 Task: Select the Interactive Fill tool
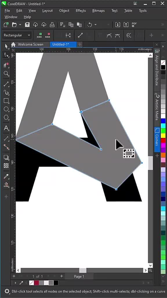6,185
